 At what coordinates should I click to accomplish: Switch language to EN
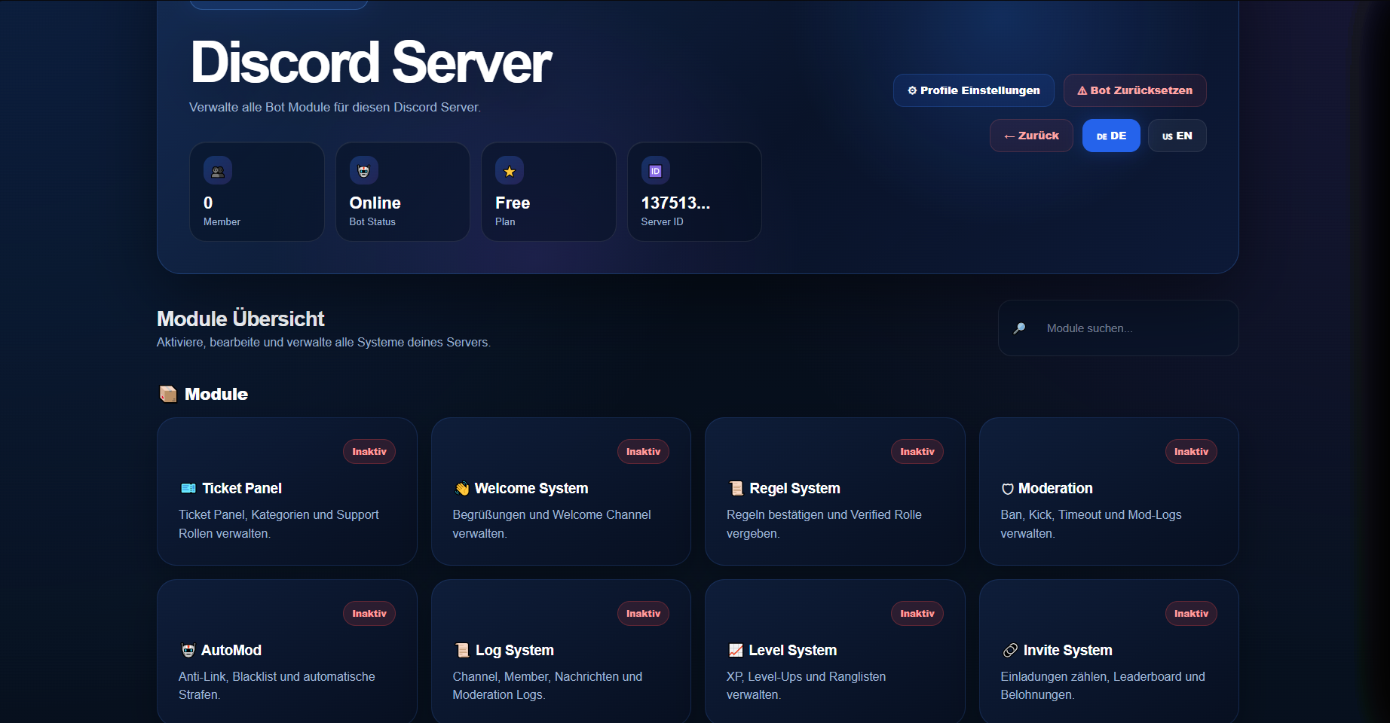pos(1177,136)
